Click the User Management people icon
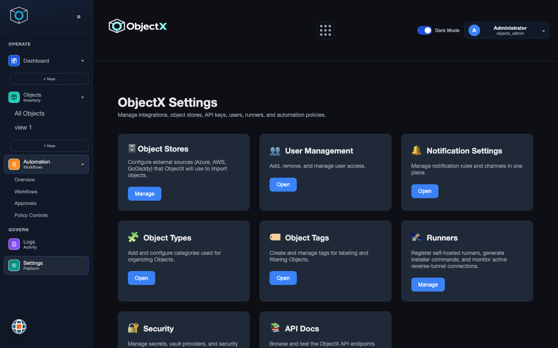Image resolution: width=558 pixels, height=348 pixels. click(x=275, y=151)
